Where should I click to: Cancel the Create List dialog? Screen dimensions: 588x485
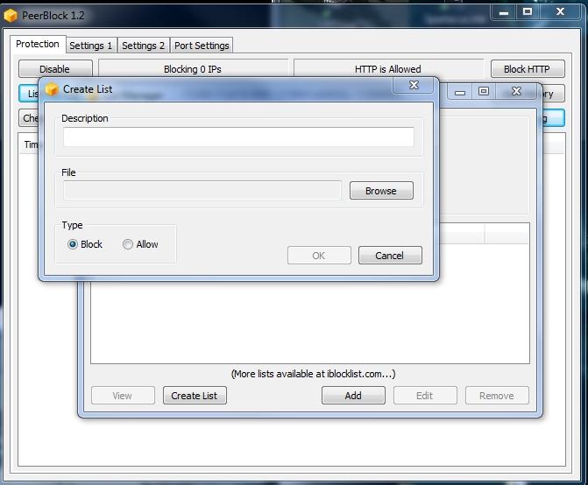tap(390, 256)
